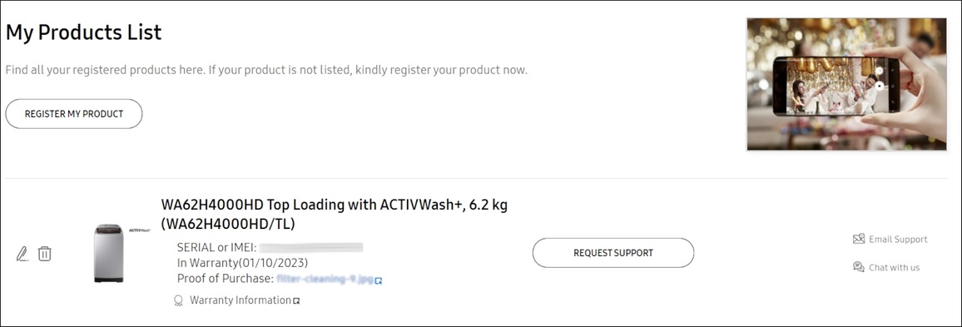The image size is (962, 327).
Task: Click the My Products List heading
Action: [x=83, y=32]
